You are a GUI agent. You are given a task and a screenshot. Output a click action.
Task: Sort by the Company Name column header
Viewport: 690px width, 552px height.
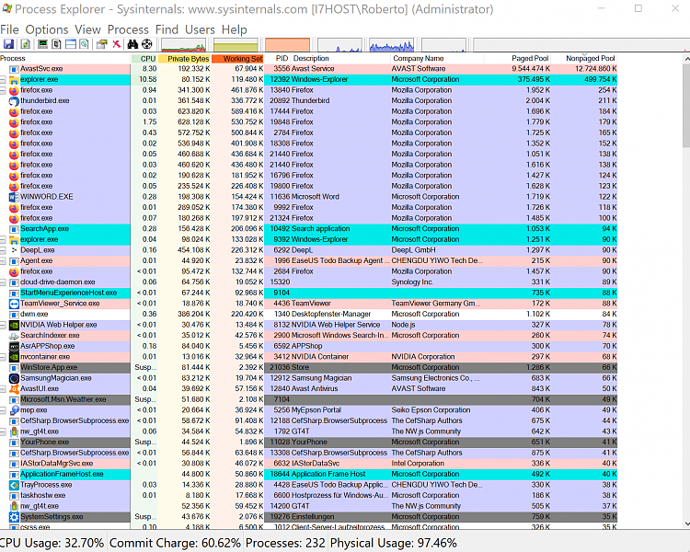pos(437,59)
